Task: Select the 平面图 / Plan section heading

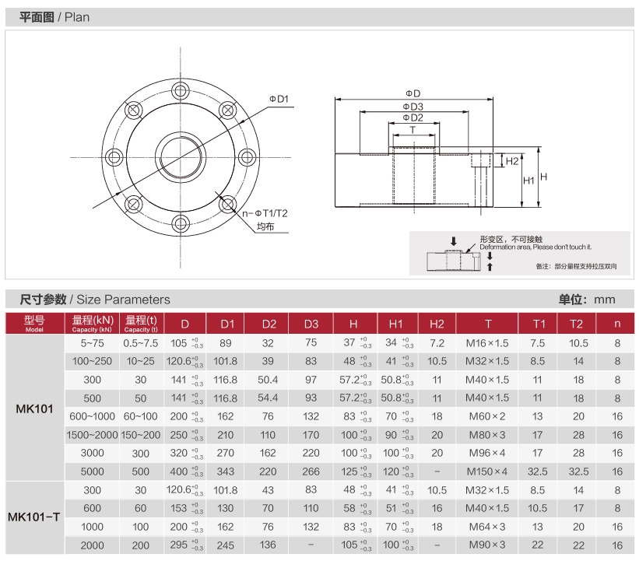Action: pyautogui.click(x=54, y=17)
